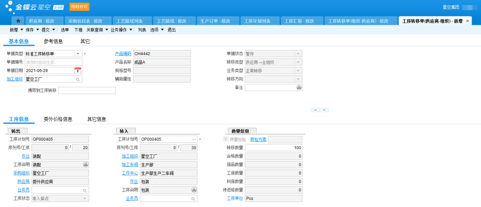Open multilingual icon in 转入 工序说明 field
This screenshot has width=481, height=207.
pyautogui.click(x=194, y=190)
